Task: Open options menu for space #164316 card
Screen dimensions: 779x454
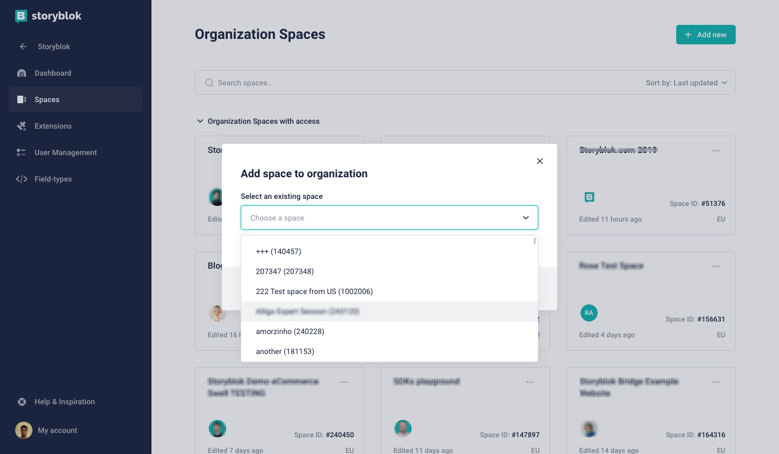Action: tap(716, 382)
